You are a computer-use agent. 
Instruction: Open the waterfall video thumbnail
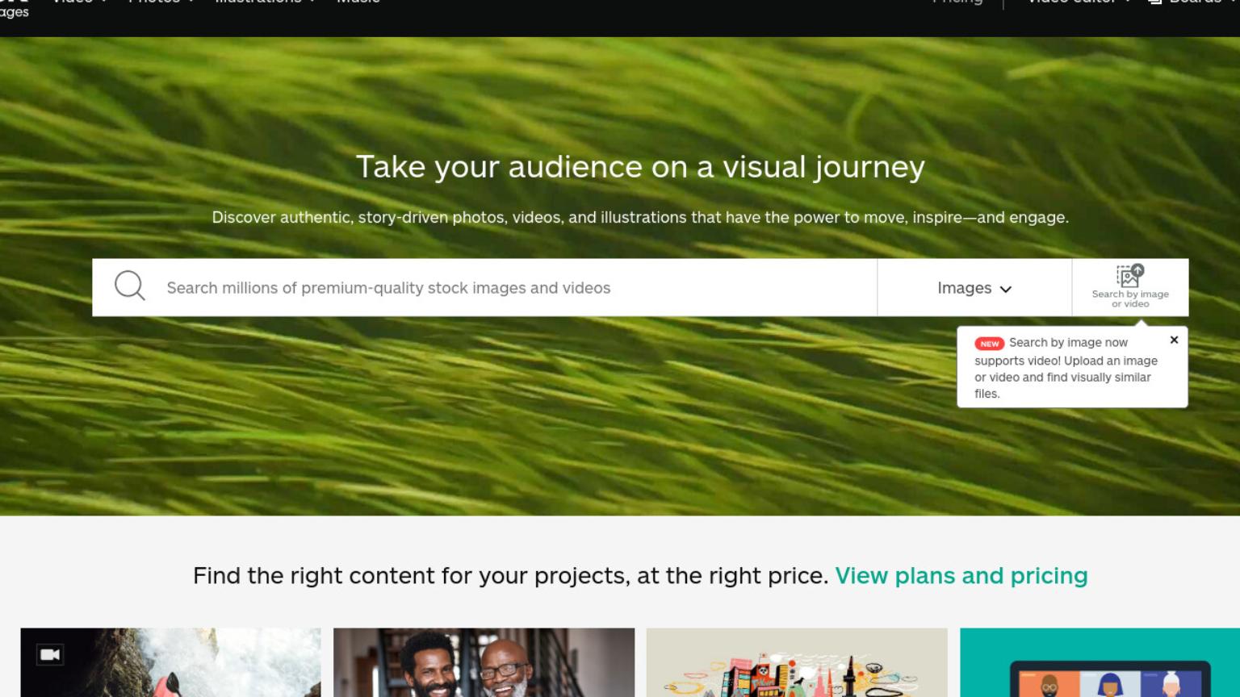pyautogui.click(x=170, y=662)
